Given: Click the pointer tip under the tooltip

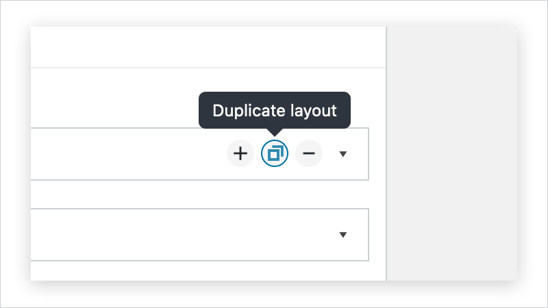Looking at the screenshot, I should coord(275,132).
